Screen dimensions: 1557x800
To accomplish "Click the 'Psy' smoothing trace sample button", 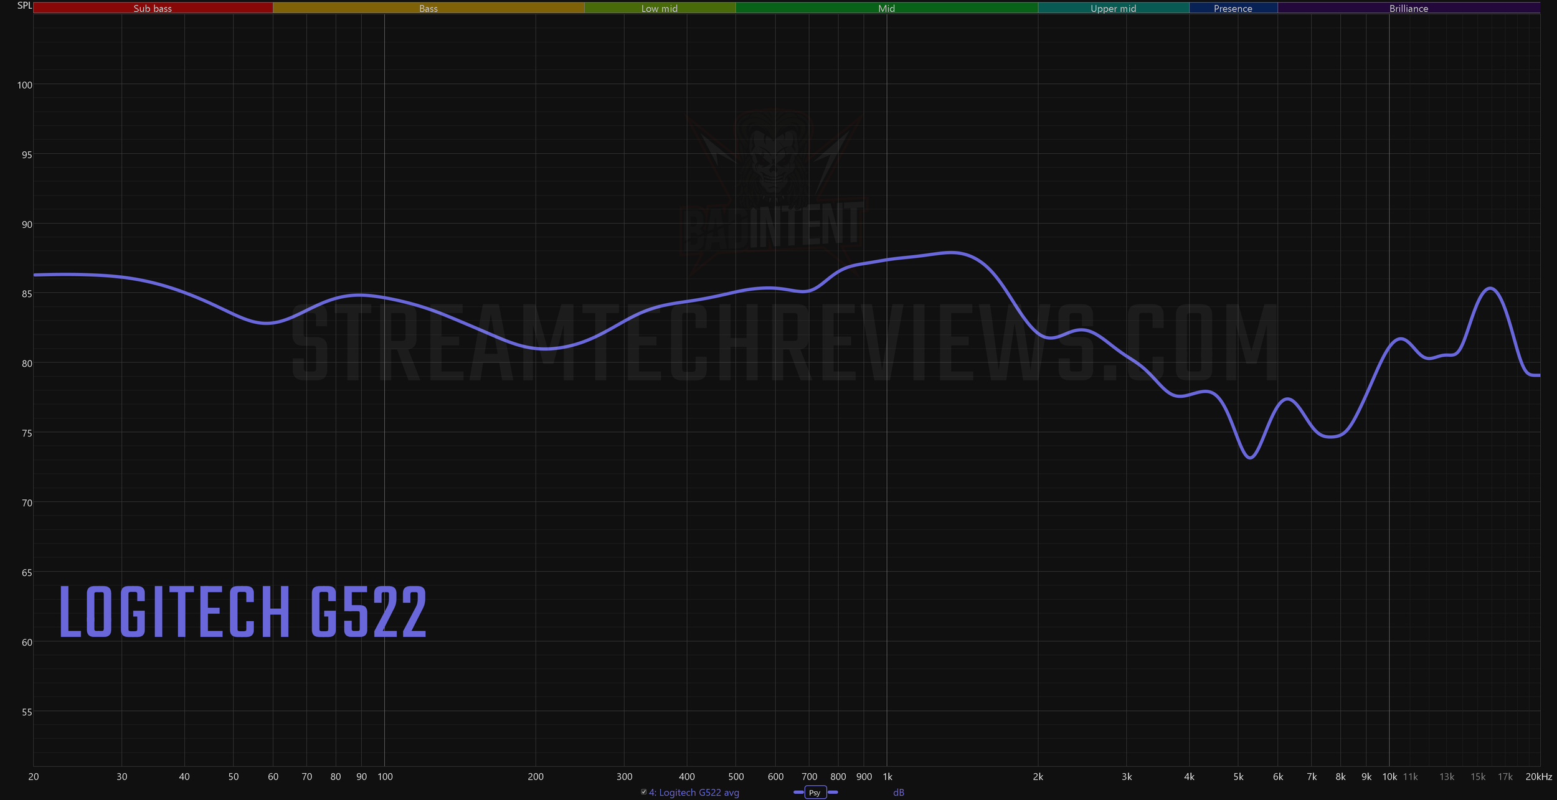I will point(815,793).
